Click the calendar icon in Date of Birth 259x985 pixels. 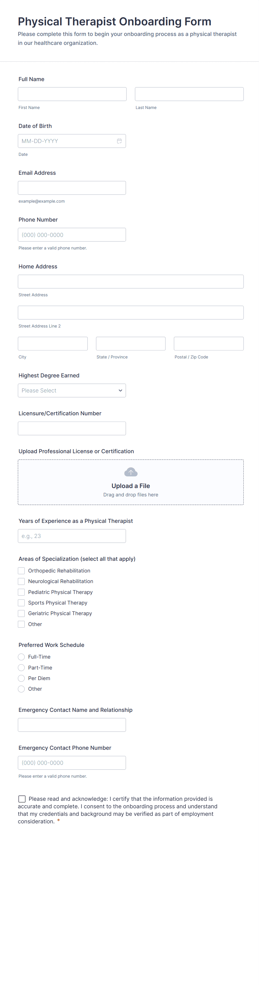pos(119,141)
